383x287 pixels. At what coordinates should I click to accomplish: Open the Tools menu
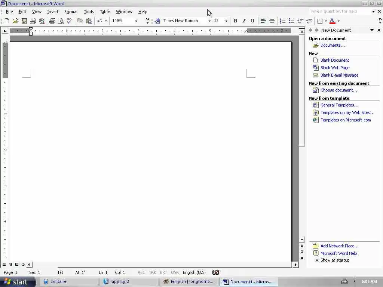click(x=89, y=12)
